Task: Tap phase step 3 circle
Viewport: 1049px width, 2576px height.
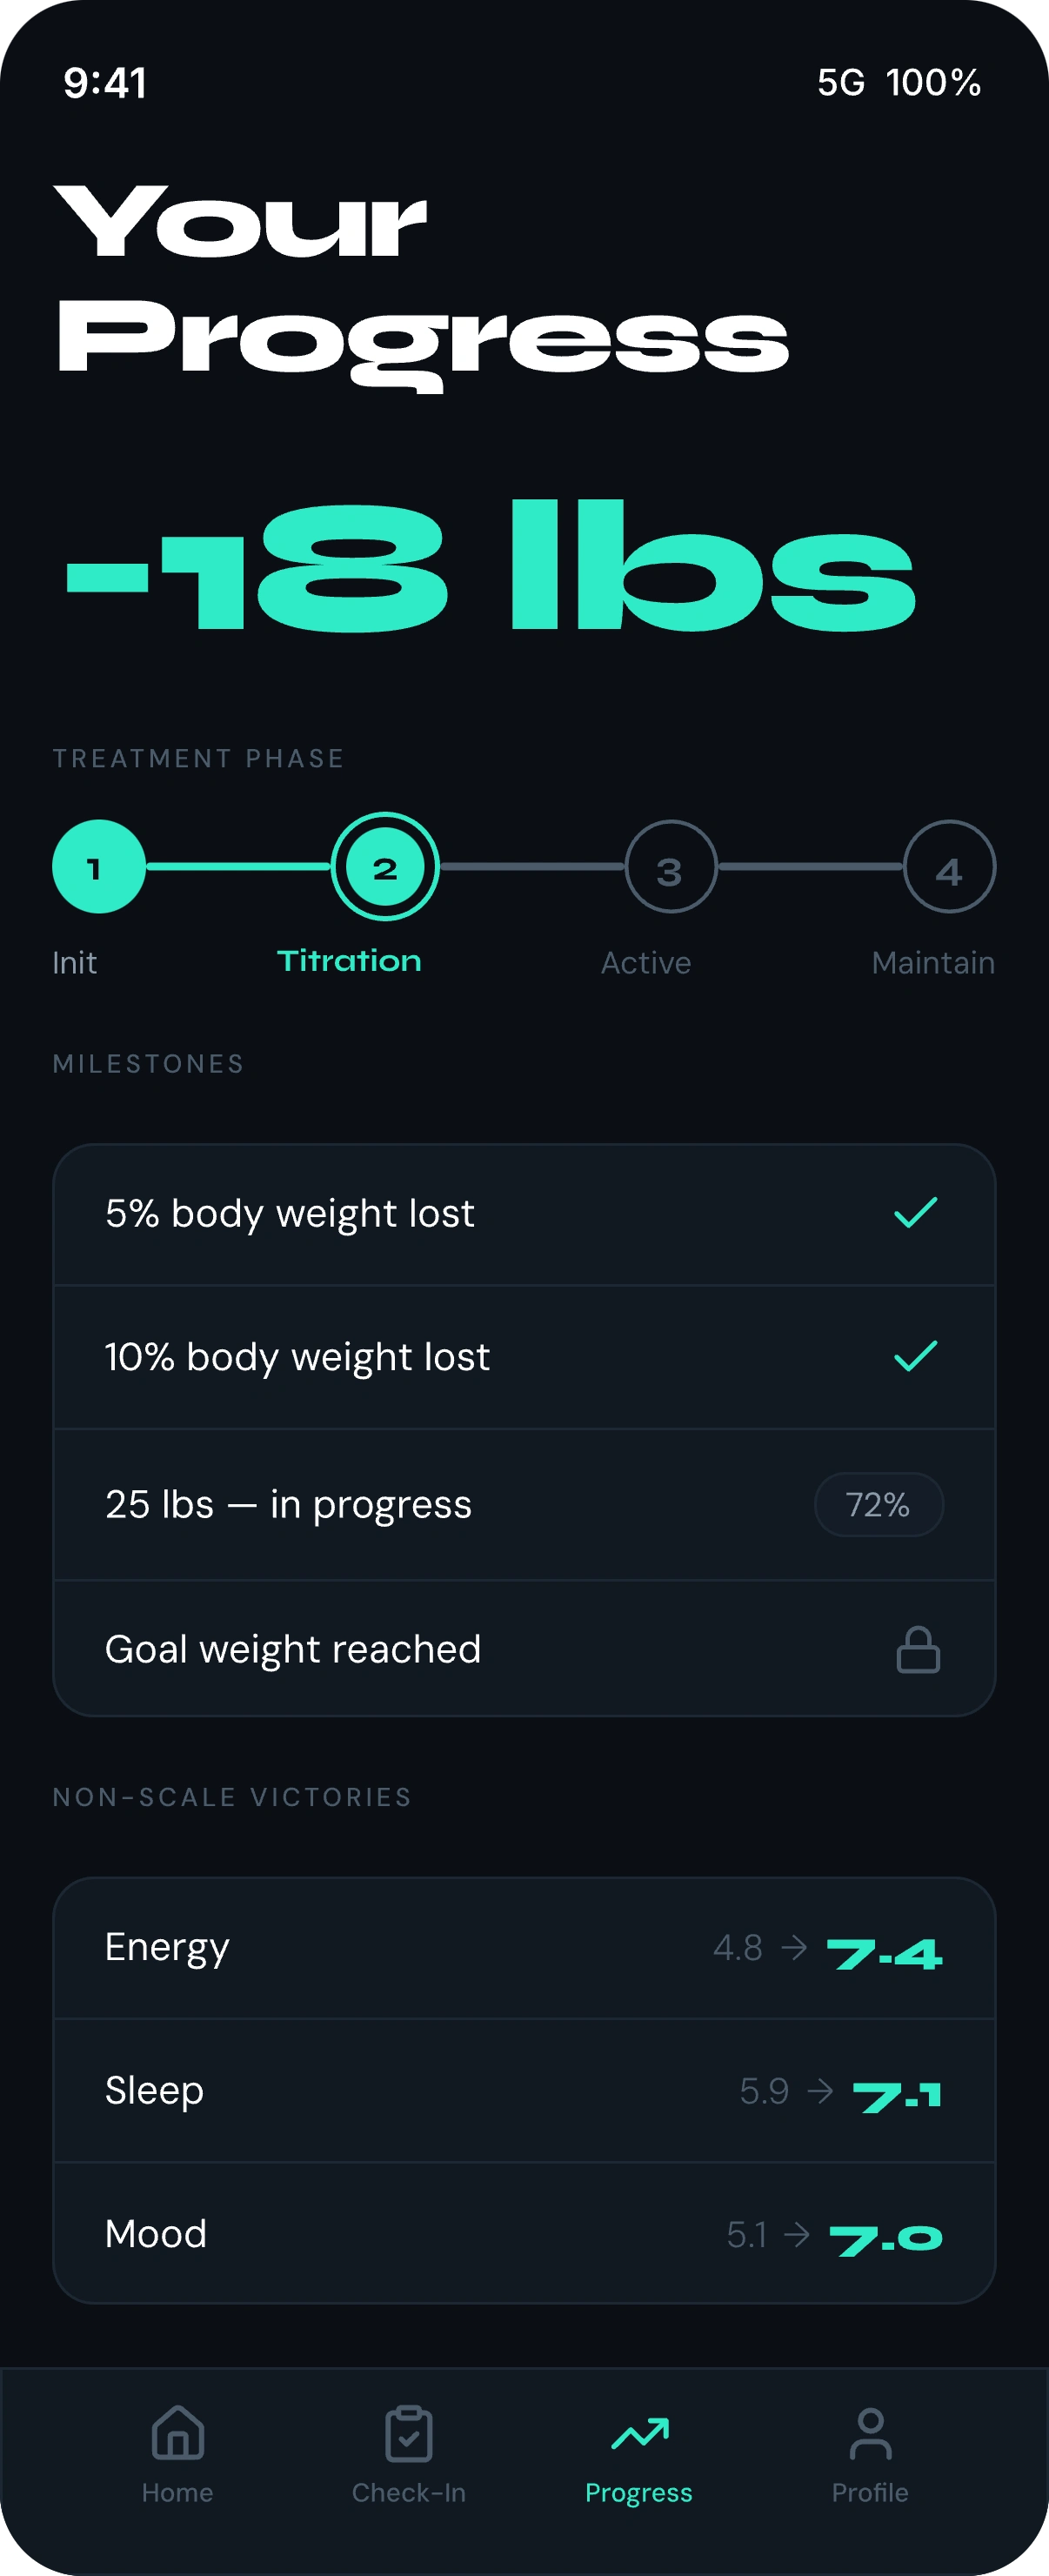Action: pos(670,866)
